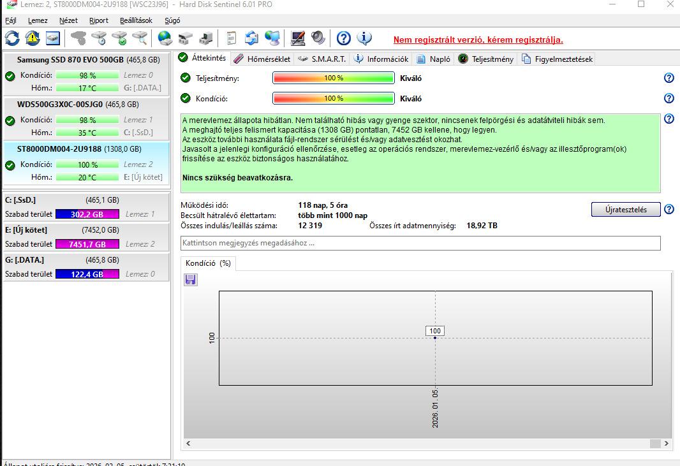The height and width of the screenshot is (466, 680).
Task: Click the blue refresh arrows toolbar icon
Action: pos(12,38)
